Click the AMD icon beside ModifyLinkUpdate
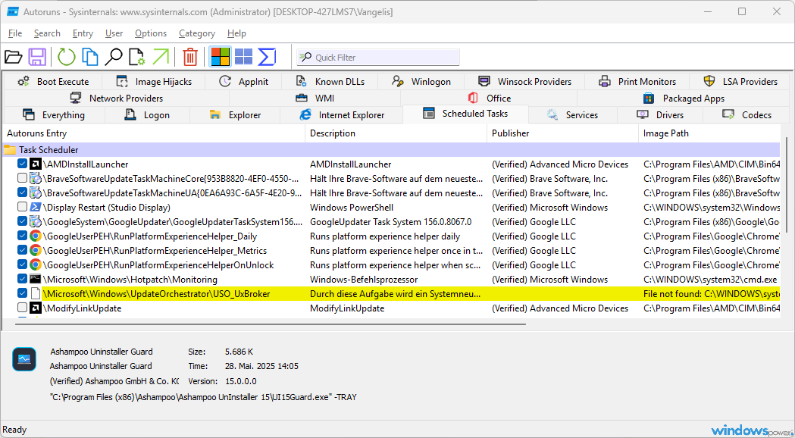Viewport: 795px width, 438px height. pos(36,308)
